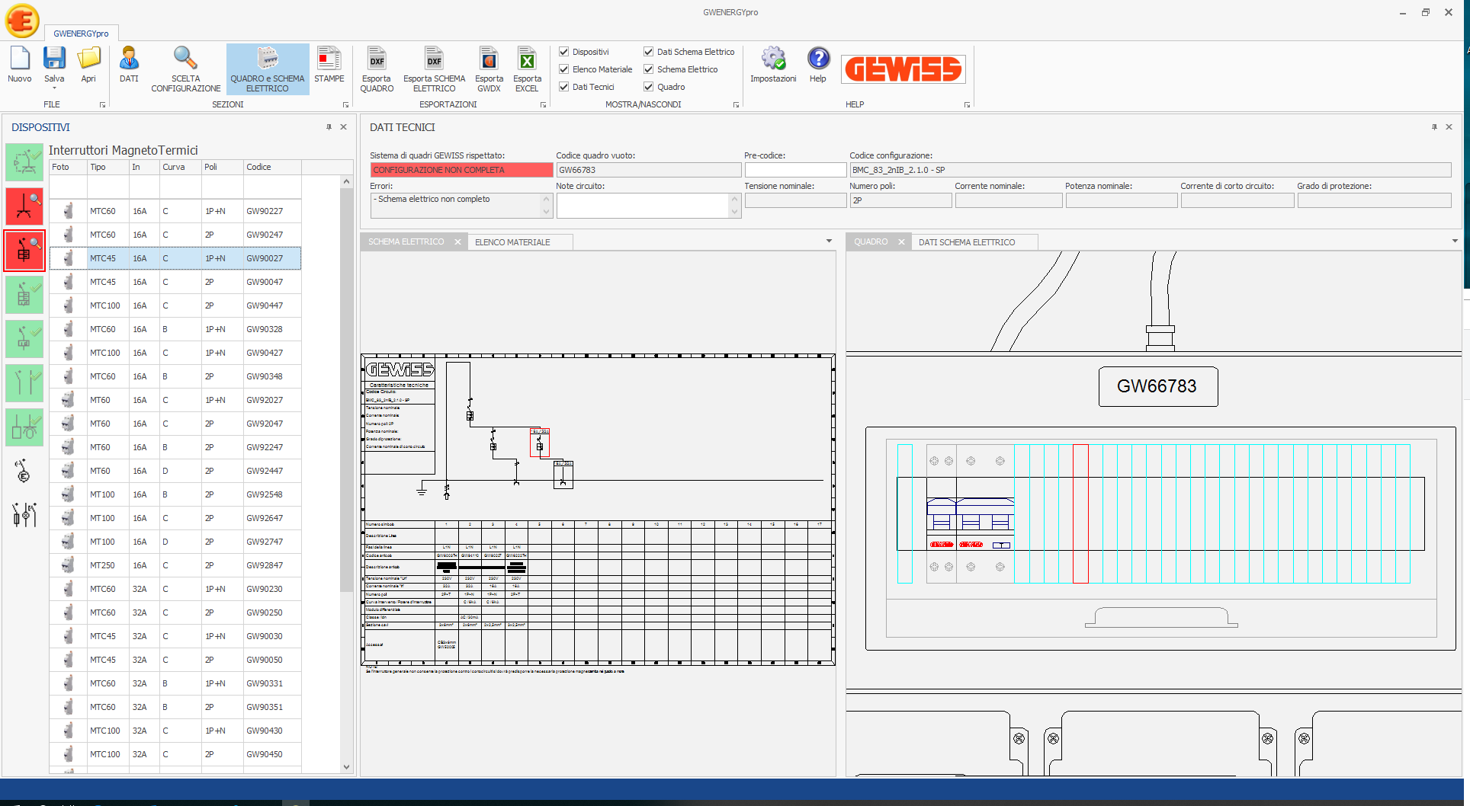Toggle Quadro checkbox
Viewport: 1470px width, 806px height.
point(649,87)
